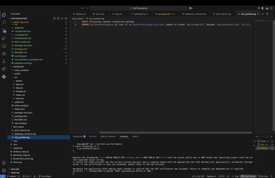Click Live Share in status bar
This screenshot has width=275, height=178.
[45, 176]
